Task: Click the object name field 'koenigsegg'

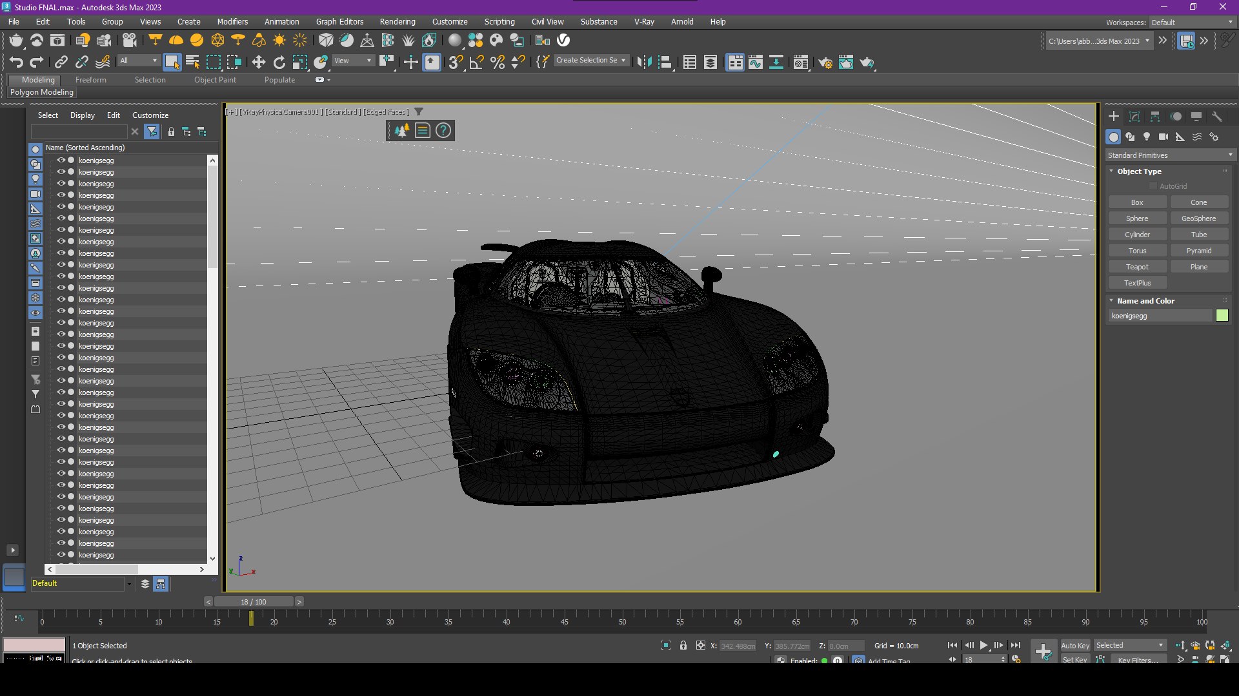Action: [1160, 316]
